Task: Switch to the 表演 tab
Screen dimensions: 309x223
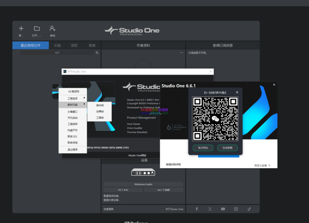Action: (92, 45)
